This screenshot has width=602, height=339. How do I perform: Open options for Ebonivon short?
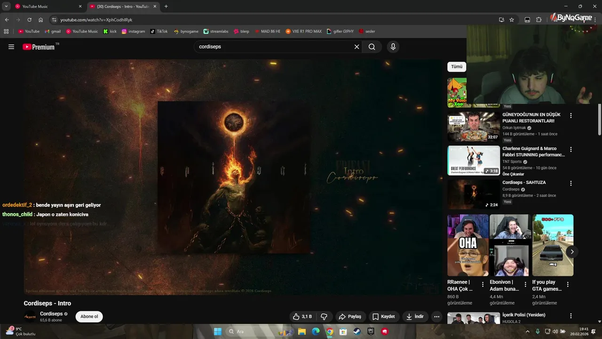(525, 284)
